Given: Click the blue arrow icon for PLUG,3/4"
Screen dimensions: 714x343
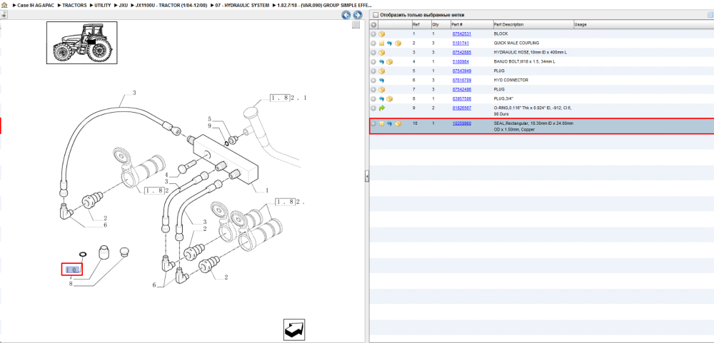Looking at the screenshot, I should click(381, 98).
